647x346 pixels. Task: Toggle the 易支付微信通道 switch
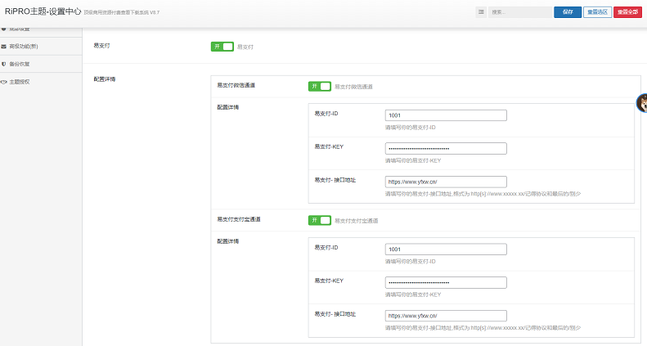(x=320, y=86)
